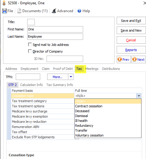Screen dimensions: 146x159
Task: Expand the More.. split-button arrow
Action: (71, 77)
